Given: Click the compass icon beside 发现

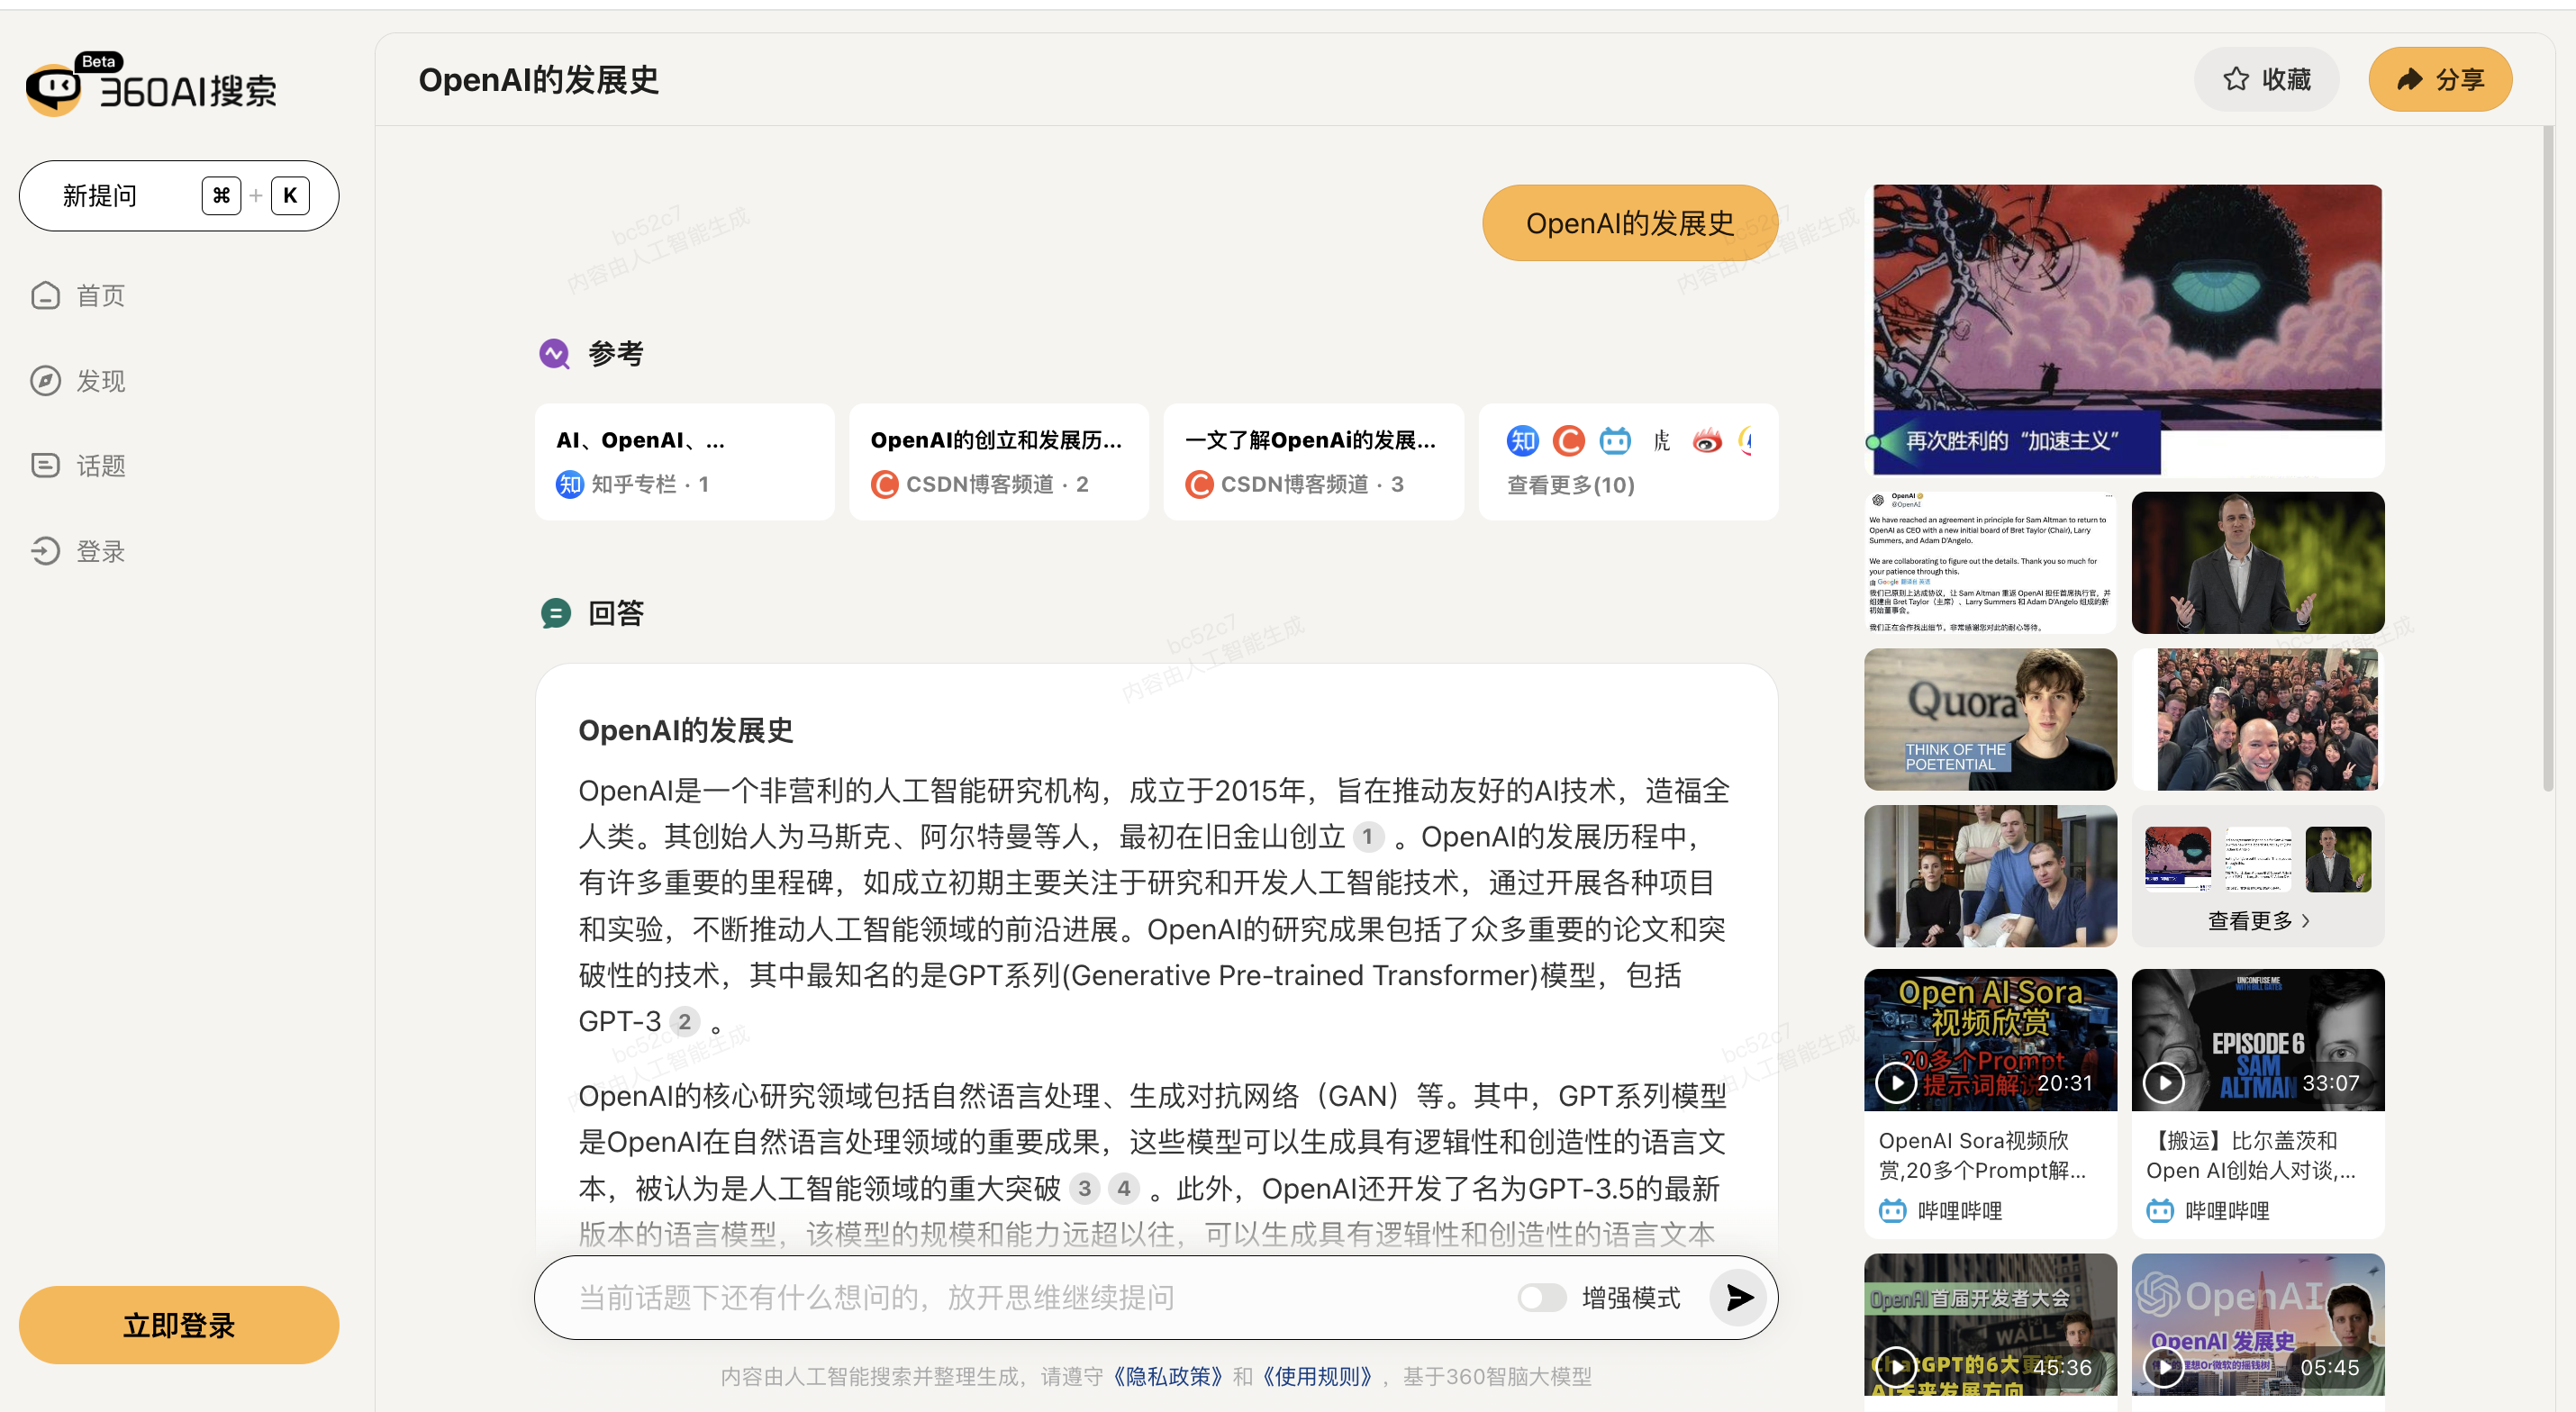Looking at the screenshot, I should point(45,381).
